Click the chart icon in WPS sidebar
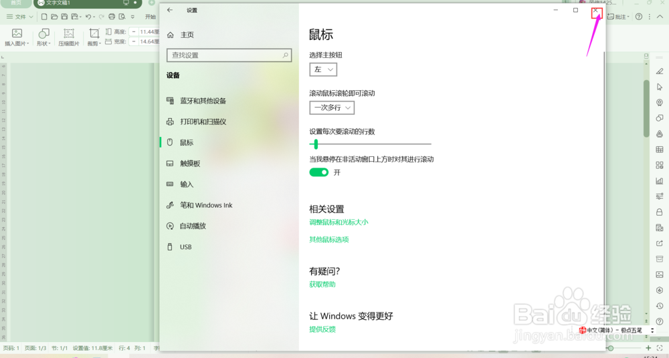Screen dimensions: 669x358 click(660, 181)
